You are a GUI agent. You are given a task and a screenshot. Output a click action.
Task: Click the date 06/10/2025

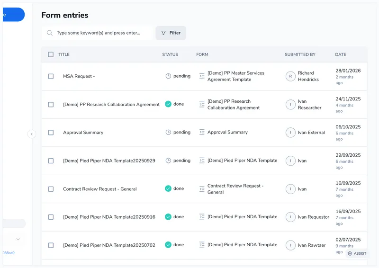coord(348,127)
